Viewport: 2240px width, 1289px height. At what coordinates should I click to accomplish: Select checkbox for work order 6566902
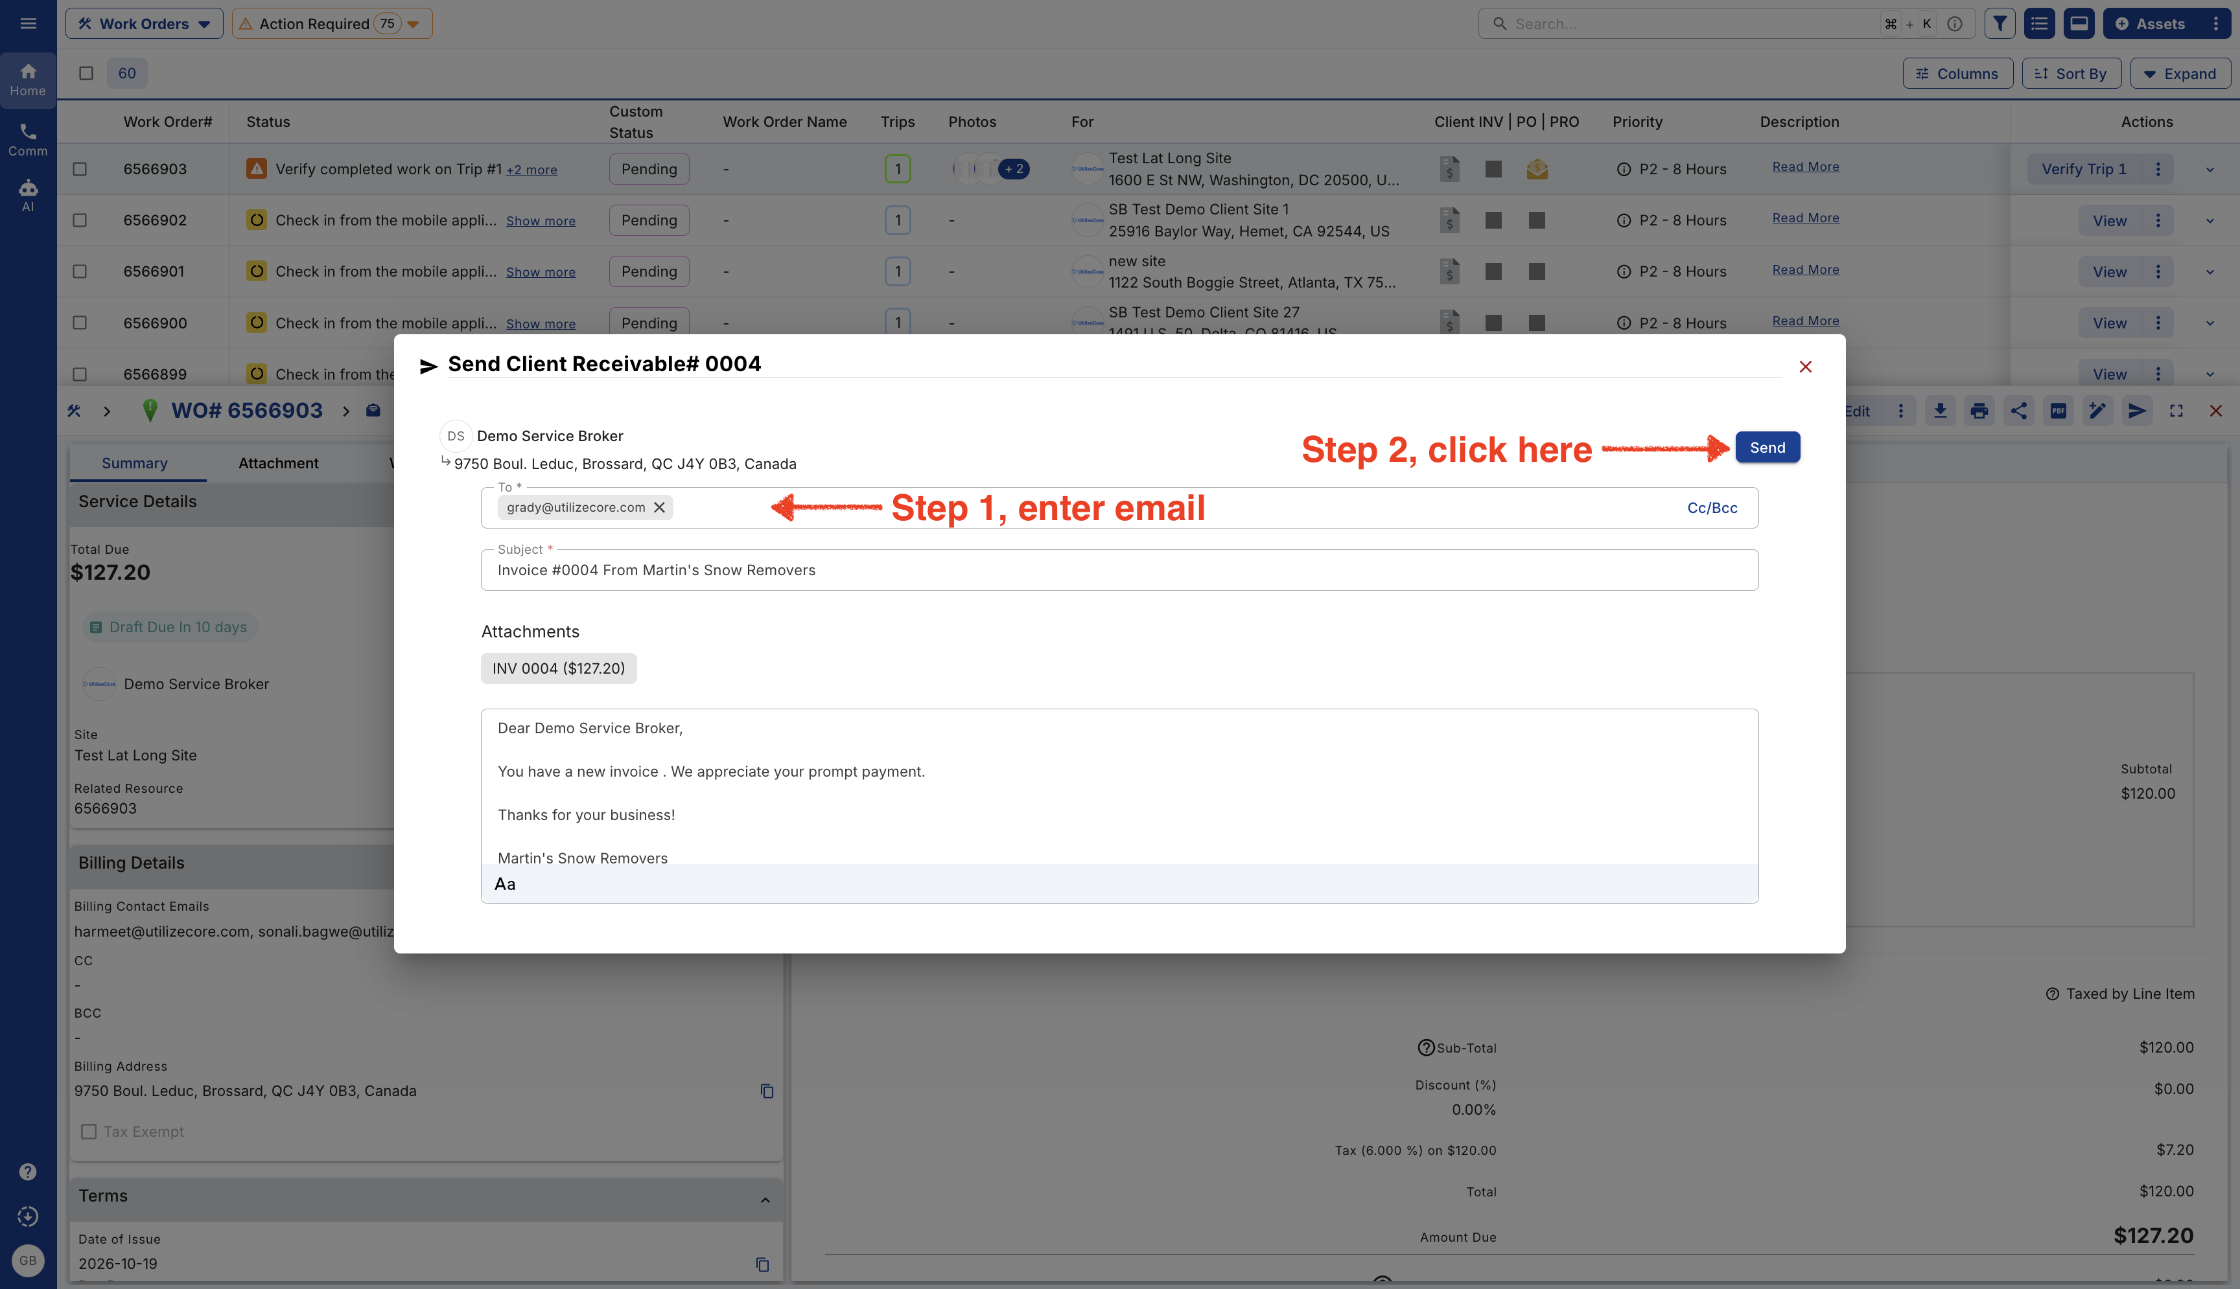[80, 220]
